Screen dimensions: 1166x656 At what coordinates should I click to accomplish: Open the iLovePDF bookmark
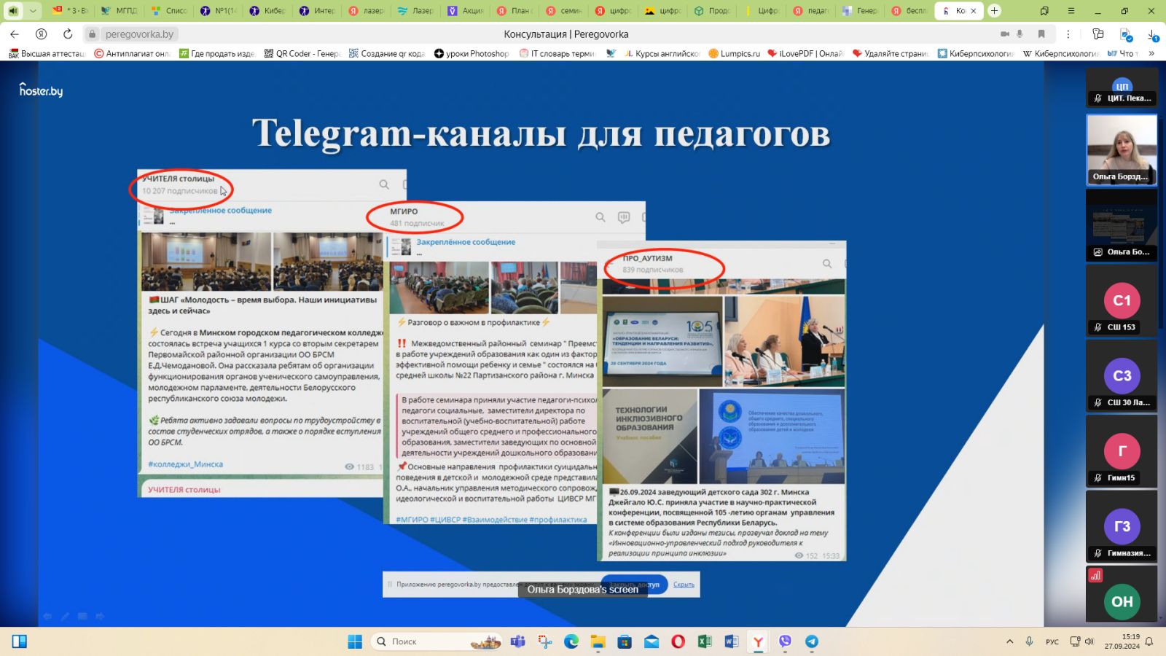pyautogui.click(x=805, y=53)
